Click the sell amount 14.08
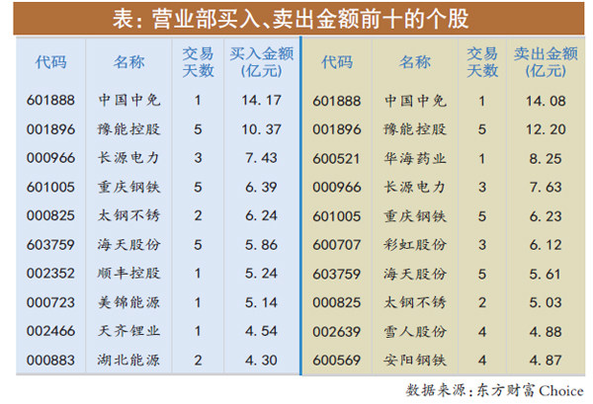 click(x=544, y=101)
